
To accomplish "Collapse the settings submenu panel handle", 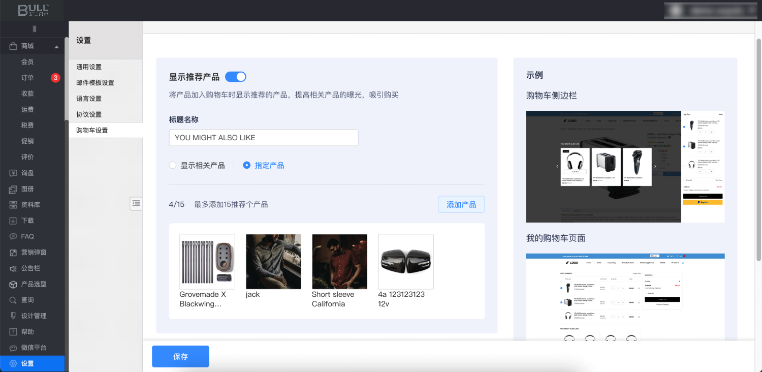I will pos(136,203).
